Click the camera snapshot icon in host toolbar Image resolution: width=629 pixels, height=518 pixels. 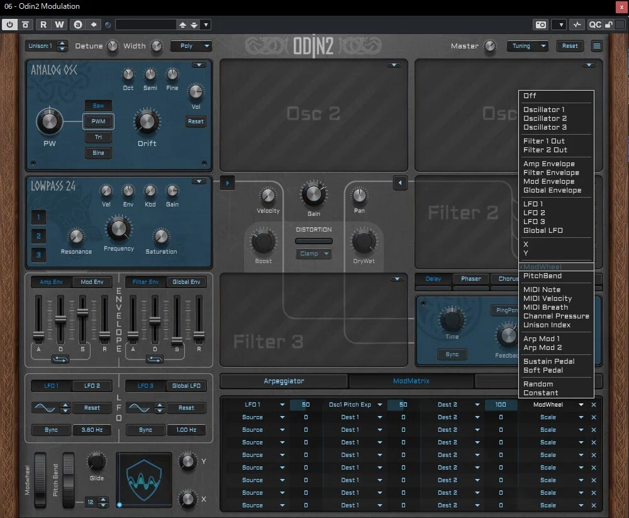(x=540, y=25)
